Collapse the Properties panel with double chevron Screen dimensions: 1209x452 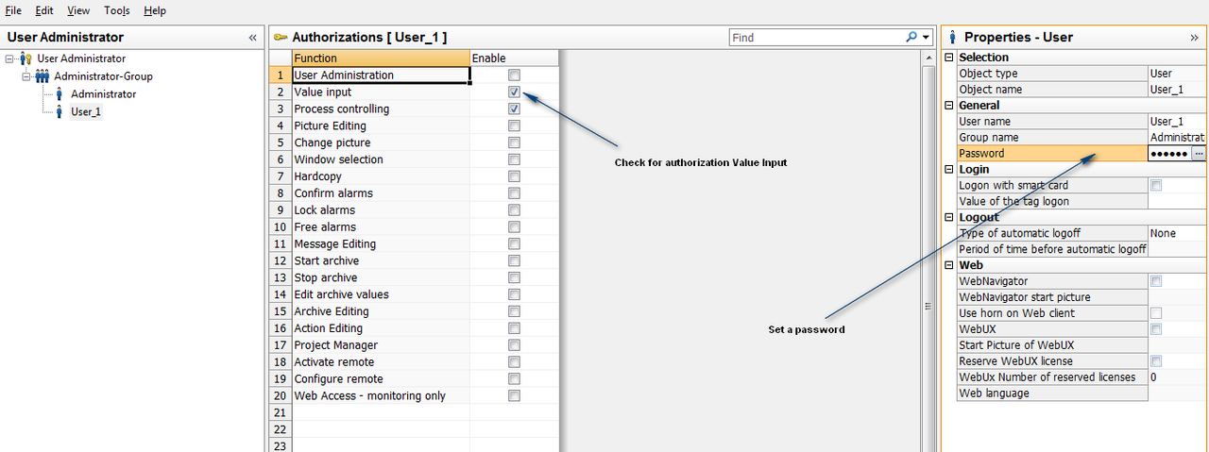click(1194, 38)
